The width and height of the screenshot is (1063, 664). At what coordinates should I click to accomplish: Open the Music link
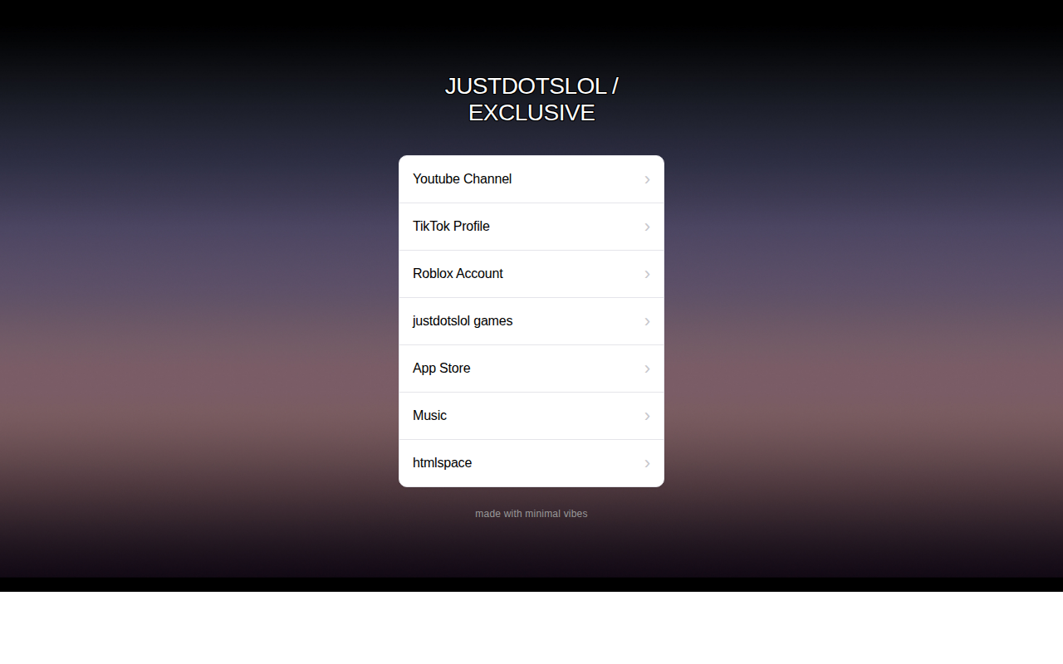coord(531,416)
